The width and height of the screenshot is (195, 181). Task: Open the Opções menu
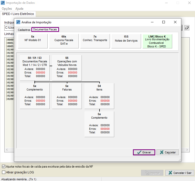pyautogui.click(x=7, y=9)
